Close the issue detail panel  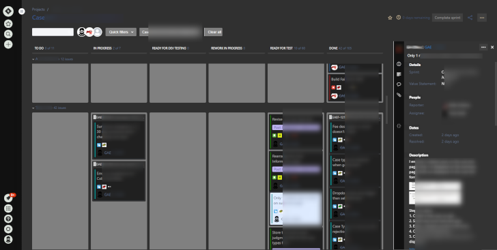tap(492, 47)
